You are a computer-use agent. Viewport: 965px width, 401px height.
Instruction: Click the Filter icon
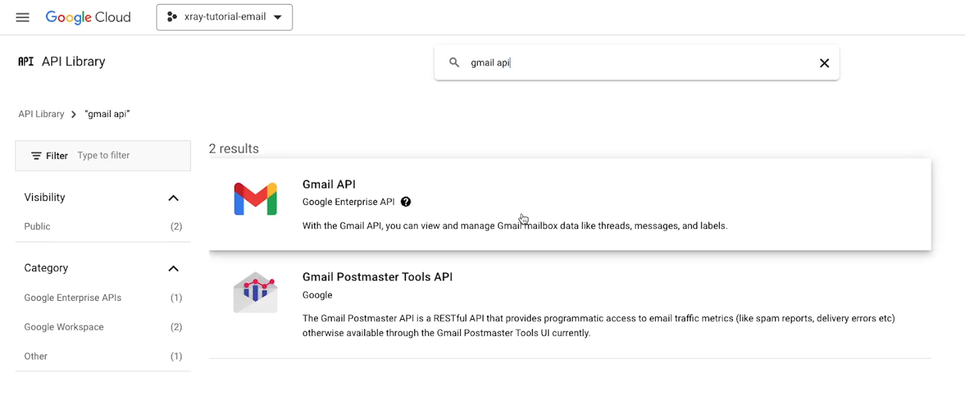36,156
